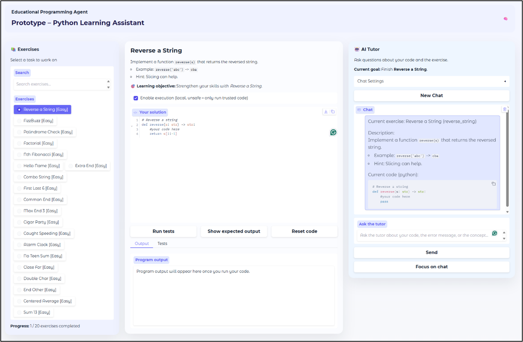Click the Ask the tutor box down arrow
The width and height of the screenshot is (523, 342).
pyautogui.click(x=504, y=239)
